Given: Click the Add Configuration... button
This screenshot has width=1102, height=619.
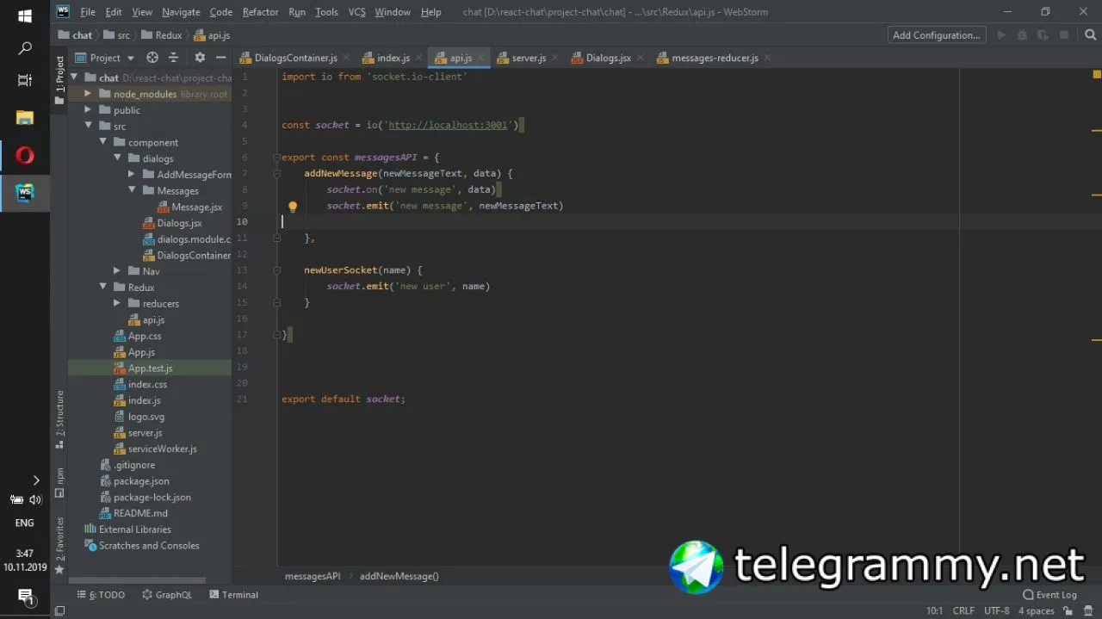Looking at the screenshot, I should pyautogui.click(x=937, y=35).
